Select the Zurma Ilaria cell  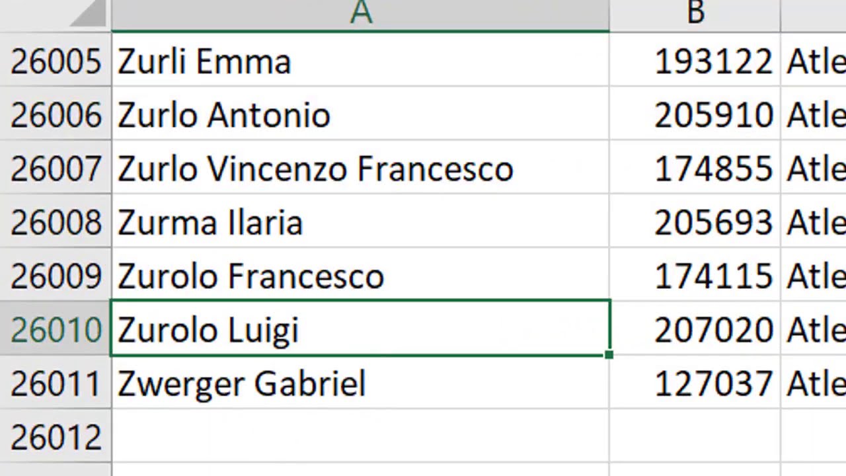pyautogui.click(x=360, y=222)
